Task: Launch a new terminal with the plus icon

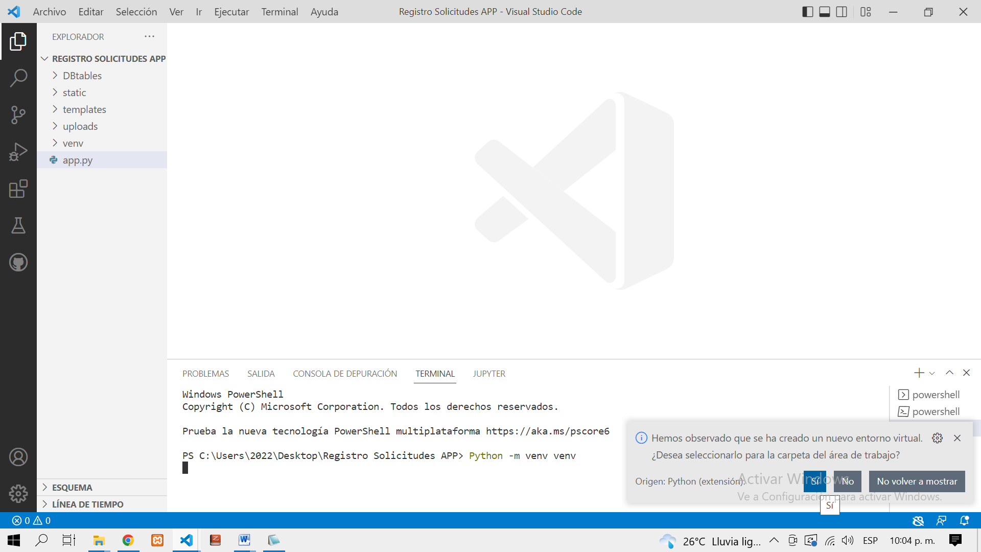Action: point(918,373)
